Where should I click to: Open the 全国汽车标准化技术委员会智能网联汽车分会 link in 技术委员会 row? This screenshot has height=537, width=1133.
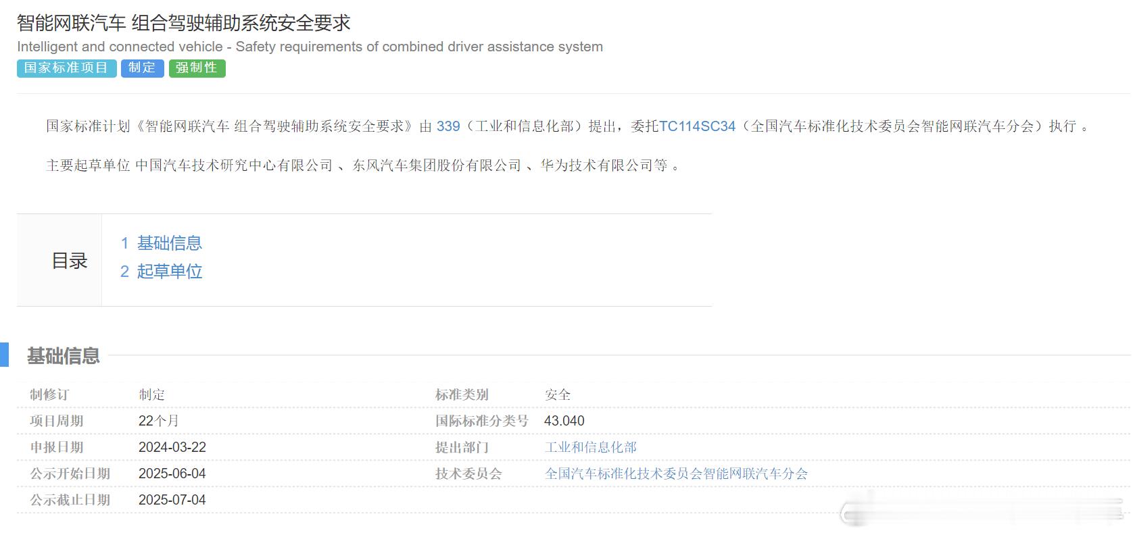pos(676,474)
